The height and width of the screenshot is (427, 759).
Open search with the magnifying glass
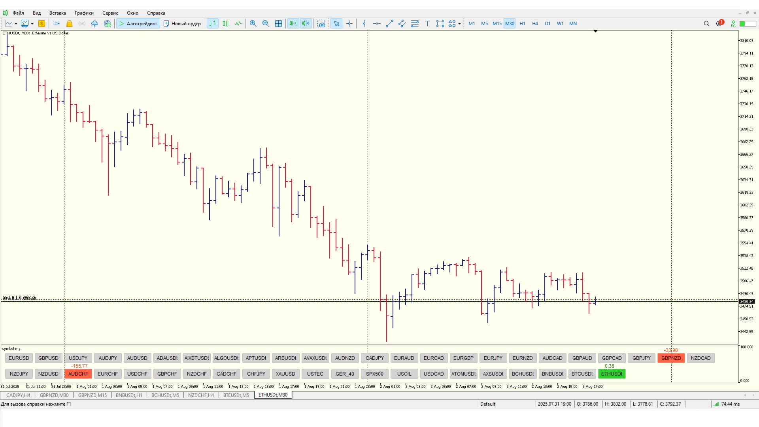pyautogui.click(x=706, y=24)
